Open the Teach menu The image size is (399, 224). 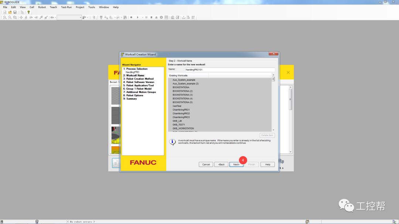[x=54, y=7]
